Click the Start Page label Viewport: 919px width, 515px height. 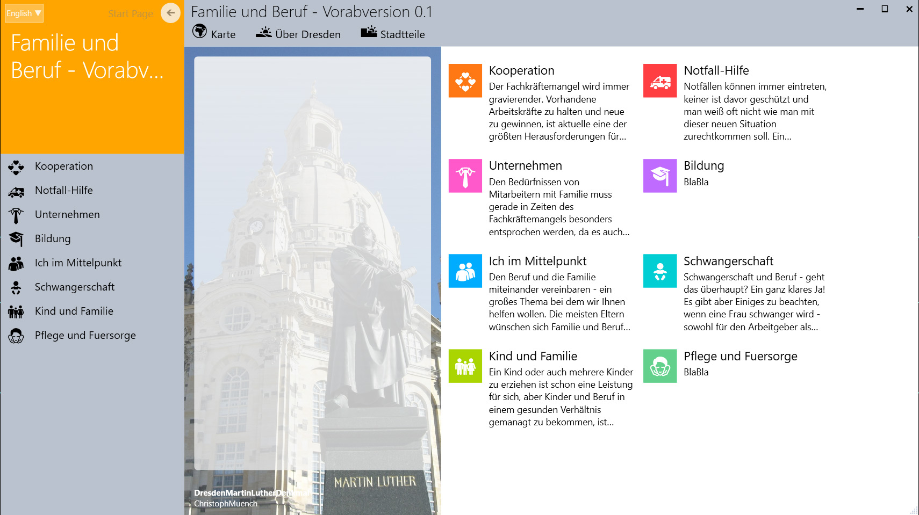131,14
